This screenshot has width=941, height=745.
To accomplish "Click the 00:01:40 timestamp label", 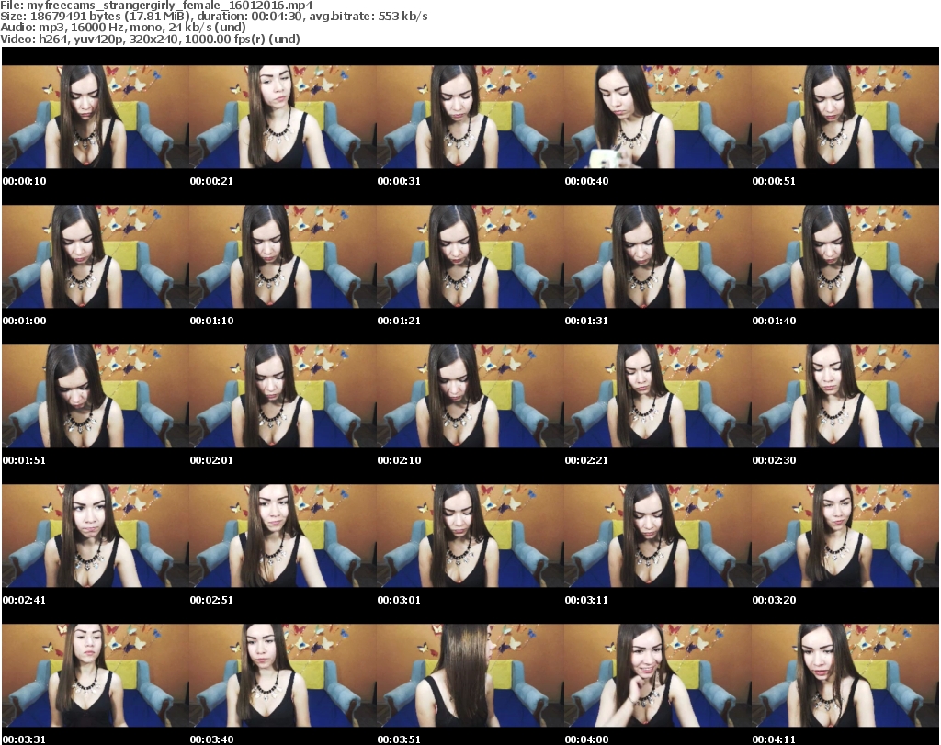I will (x=774, y=321).
